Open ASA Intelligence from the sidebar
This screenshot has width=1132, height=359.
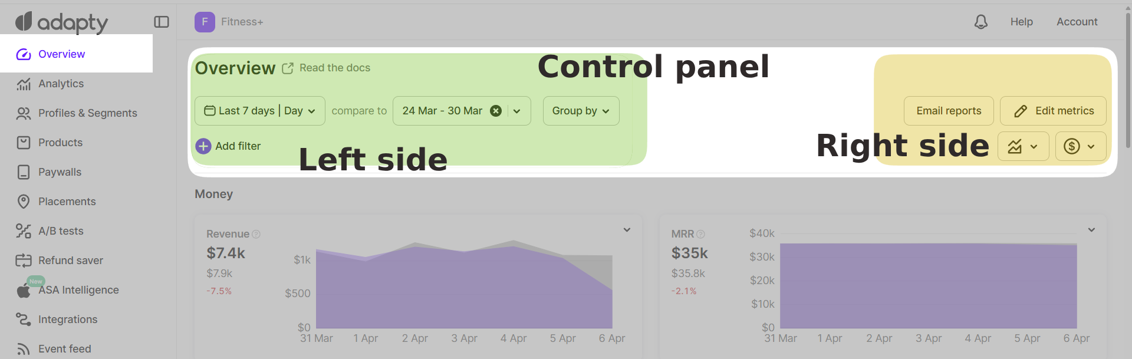(x=78, y=290)
